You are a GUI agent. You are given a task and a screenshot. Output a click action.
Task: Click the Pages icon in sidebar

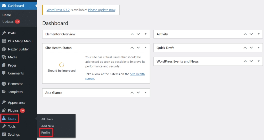point(4,65)
